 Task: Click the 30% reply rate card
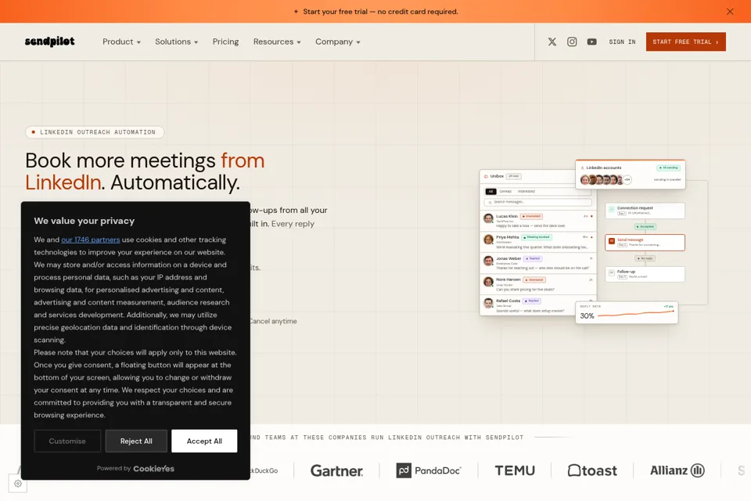[627, 312]
